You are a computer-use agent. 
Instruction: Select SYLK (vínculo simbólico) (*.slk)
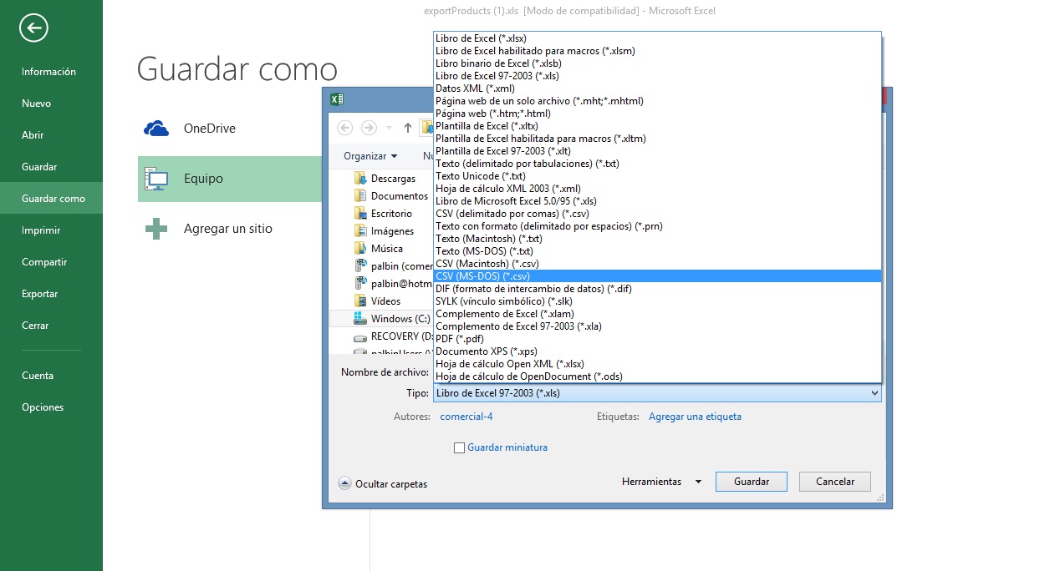pyautogui.click(x=657, y=301)
